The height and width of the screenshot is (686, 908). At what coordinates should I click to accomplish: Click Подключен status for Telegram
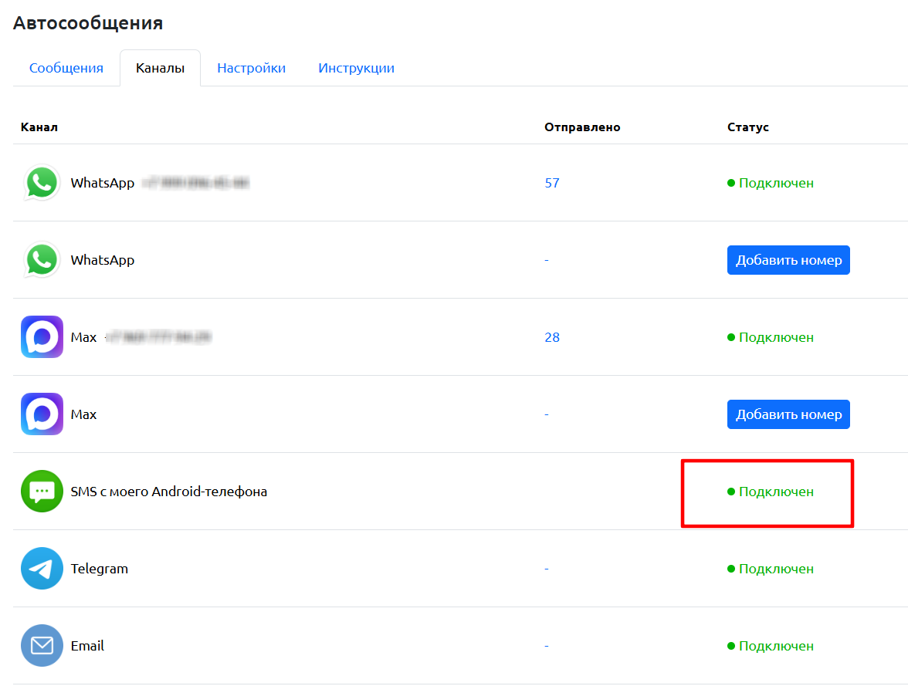[771, 569]
